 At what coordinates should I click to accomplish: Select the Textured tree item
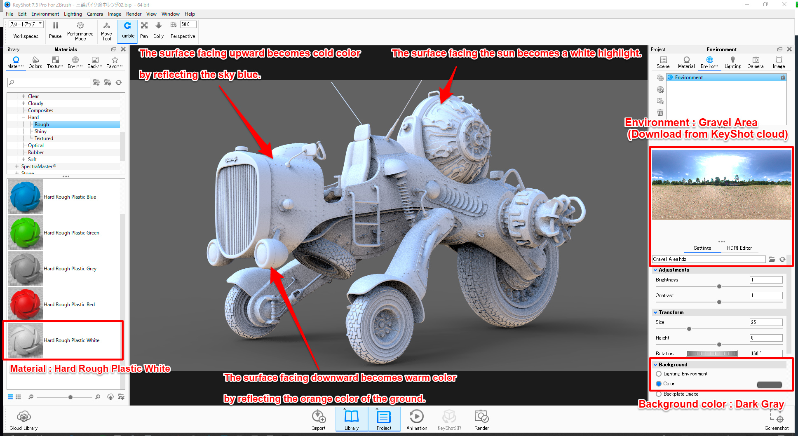44,138
